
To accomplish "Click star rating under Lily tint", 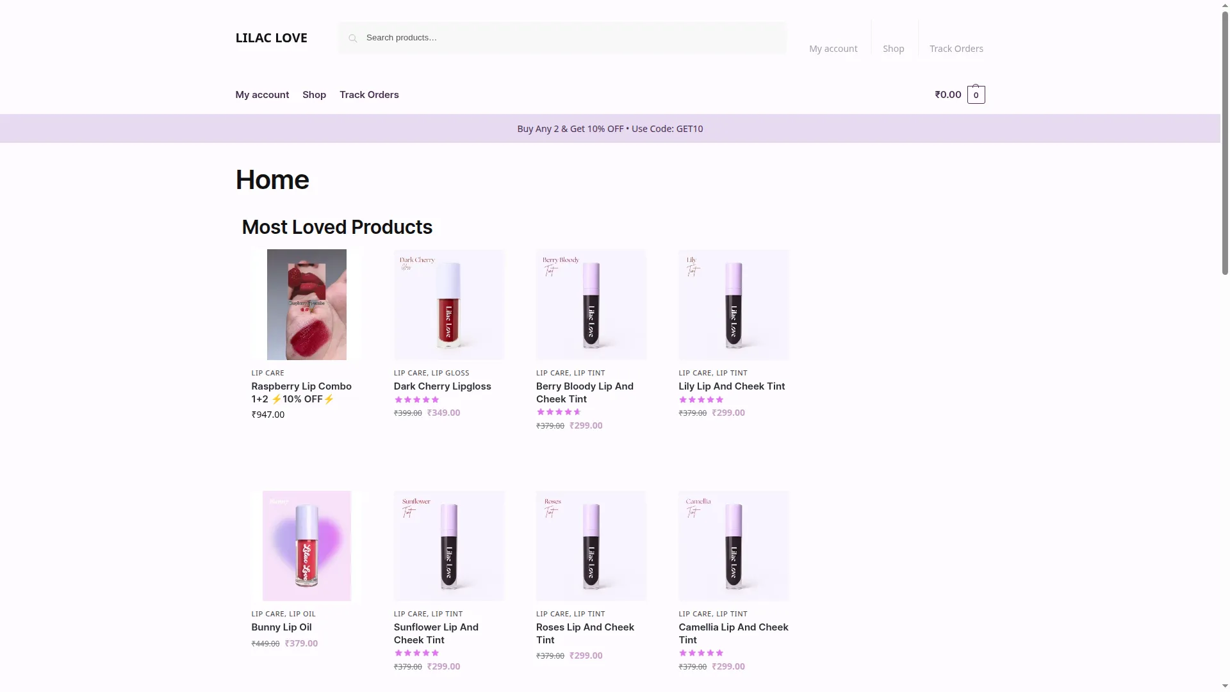I will coord(701,400).
